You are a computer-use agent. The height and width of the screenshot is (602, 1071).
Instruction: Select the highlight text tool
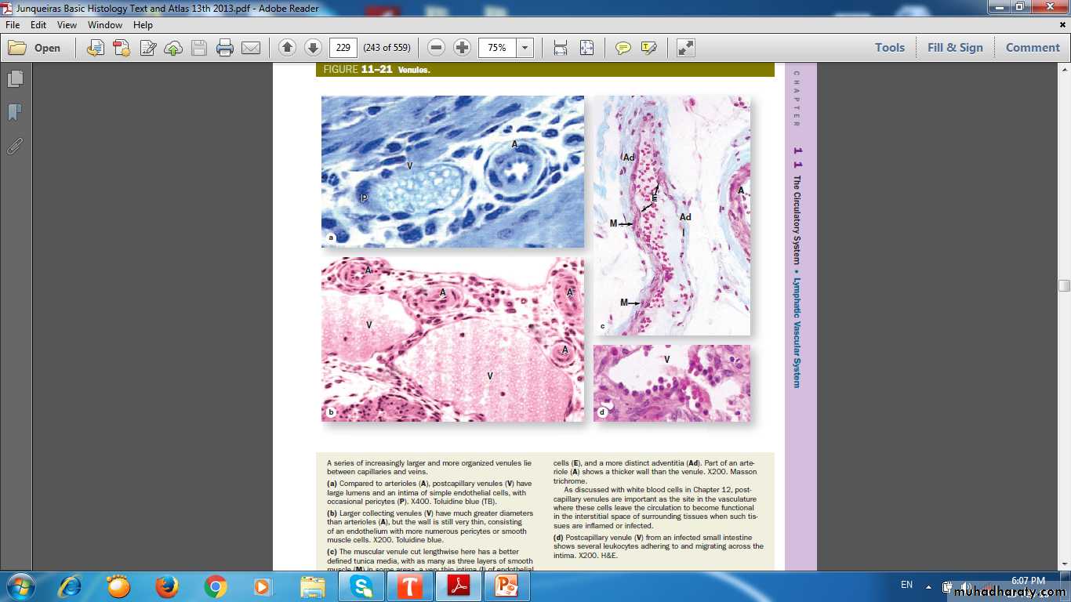[648, 48]
